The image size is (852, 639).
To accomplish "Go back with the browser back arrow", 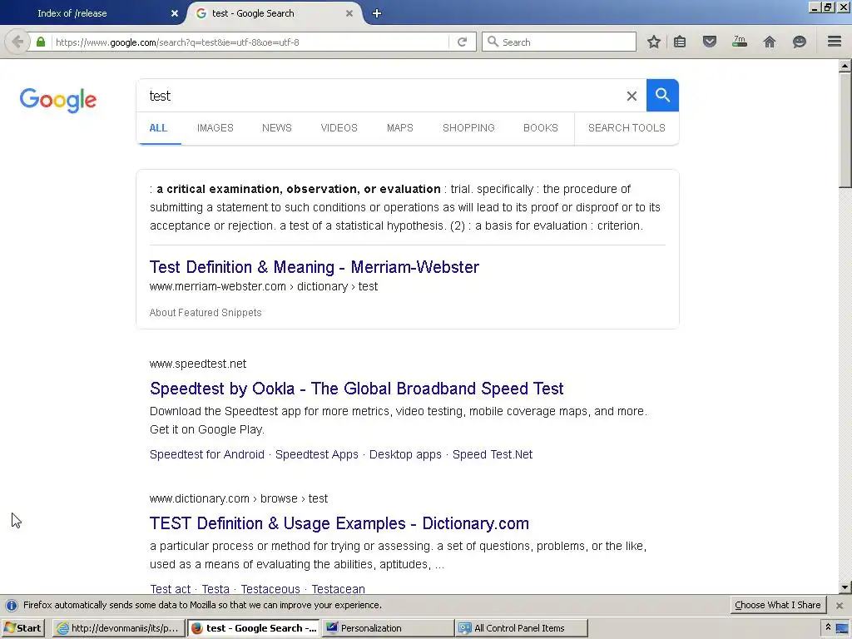I will tap(17, 42).
